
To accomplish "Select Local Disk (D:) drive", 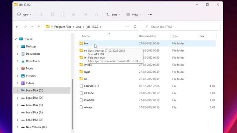I will click(34, 98).
